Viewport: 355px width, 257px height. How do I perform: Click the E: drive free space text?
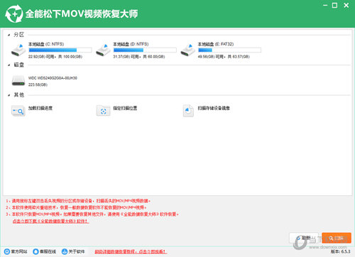point(224,57)
